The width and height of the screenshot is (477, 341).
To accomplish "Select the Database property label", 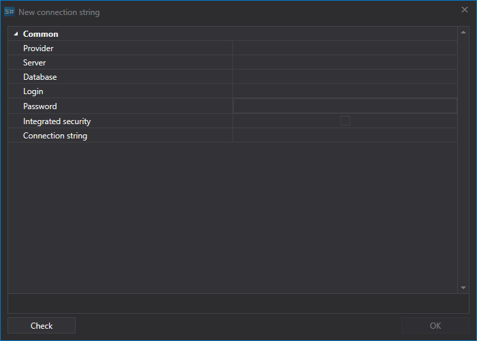I will coord(40,76).
